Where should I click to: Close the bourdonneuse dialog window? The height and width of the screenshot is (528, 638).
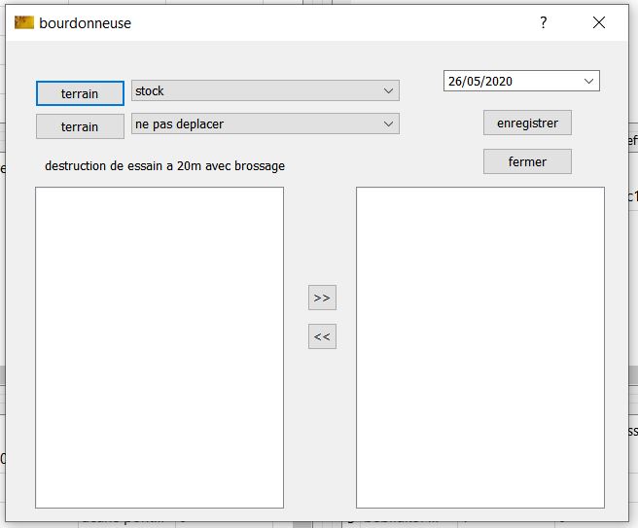pos(599,22)
